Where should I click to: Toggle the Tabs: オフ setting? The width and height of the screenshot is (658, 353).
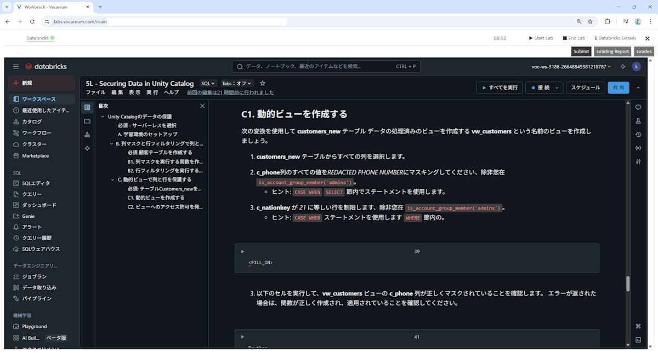237,84
